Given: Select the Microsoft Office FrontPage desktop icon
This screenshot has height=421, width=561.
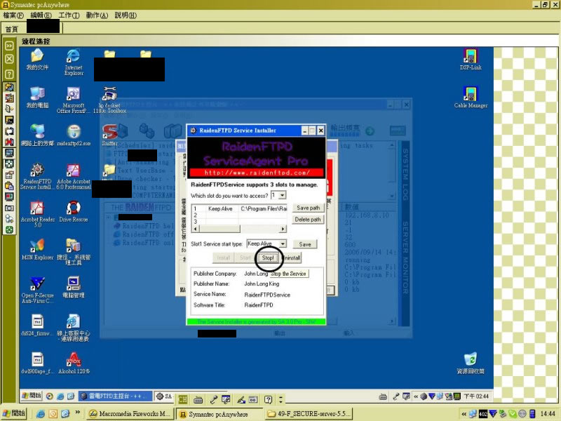Looking at the screenshot, I should click(x=74, y=100).
